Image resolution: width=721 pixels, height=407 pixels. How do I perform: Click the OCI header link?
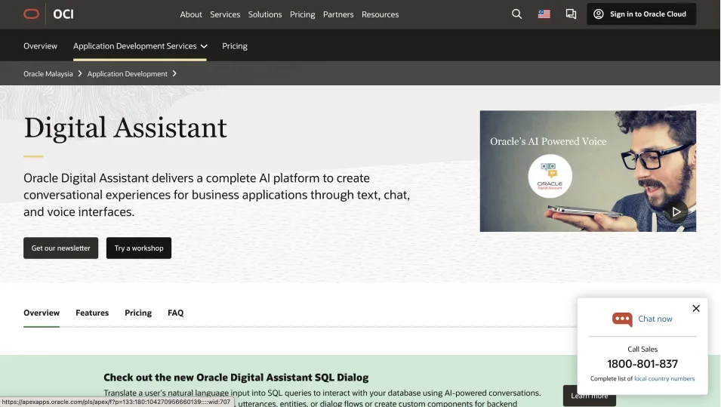[63, 14]
